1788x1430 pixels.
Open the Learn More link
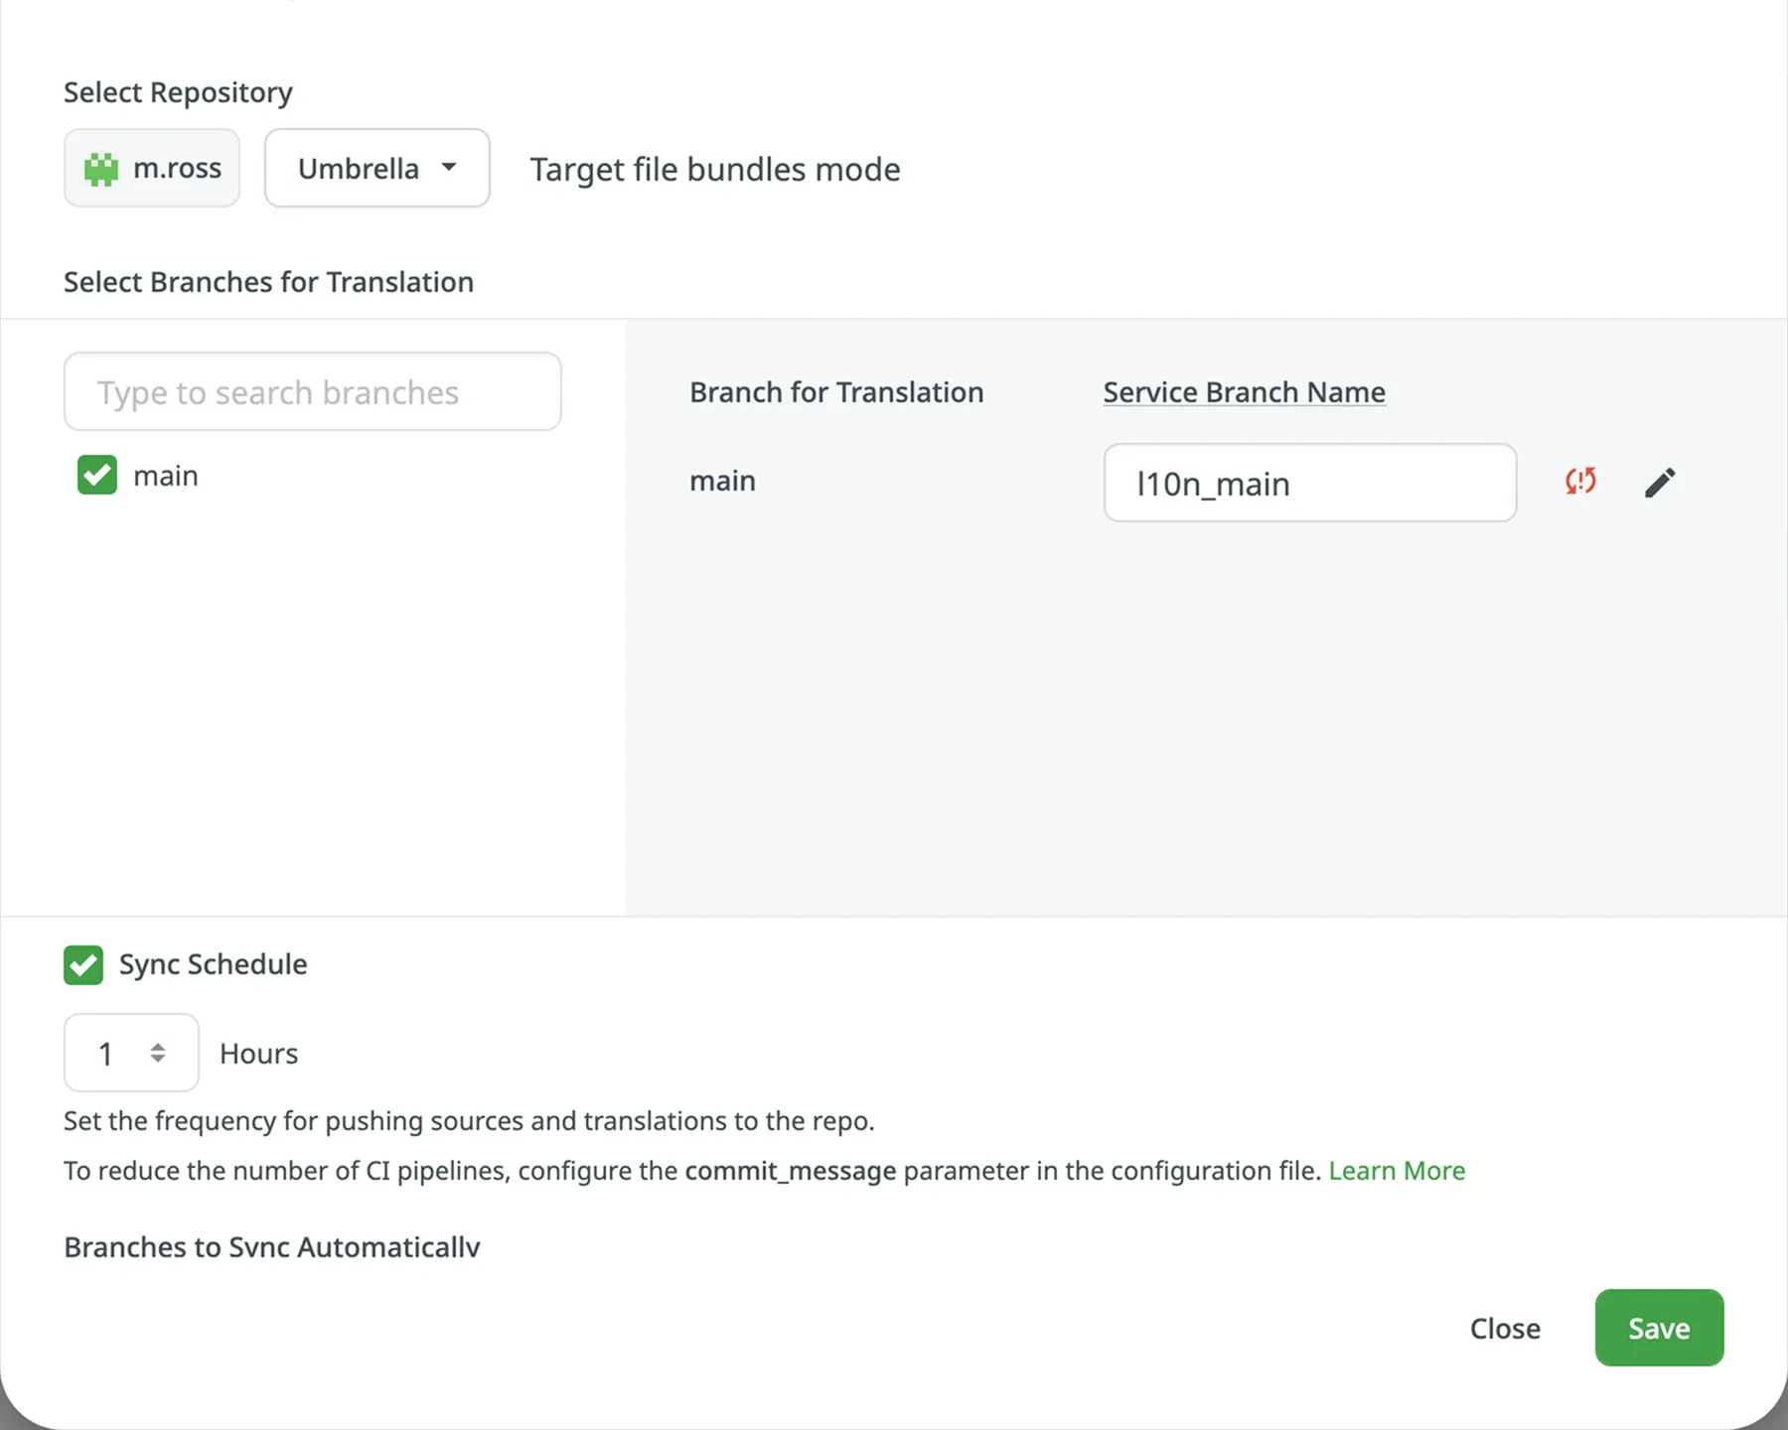(x=1397, y=1170)
